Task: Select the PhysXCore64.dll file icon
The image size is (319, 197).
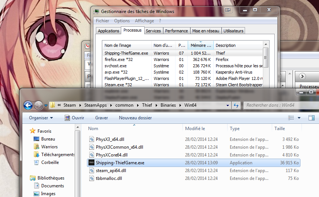Action: [91, 155]
